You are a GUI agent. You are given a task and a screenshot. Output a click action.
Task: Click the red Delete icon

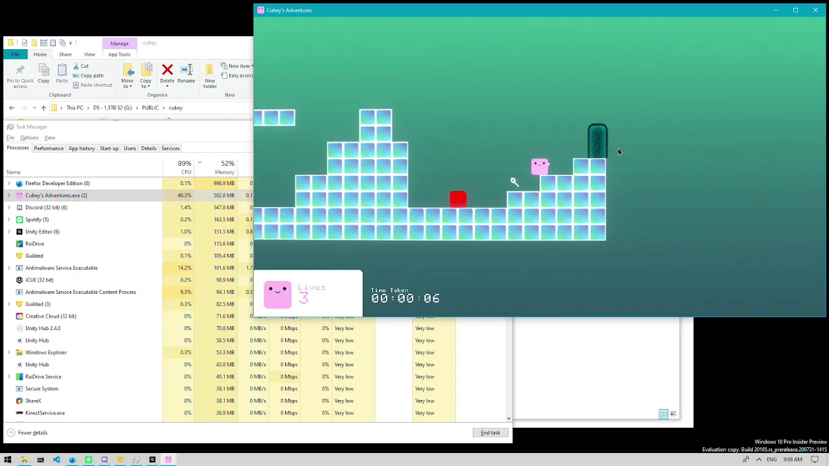tap(167, 70)
